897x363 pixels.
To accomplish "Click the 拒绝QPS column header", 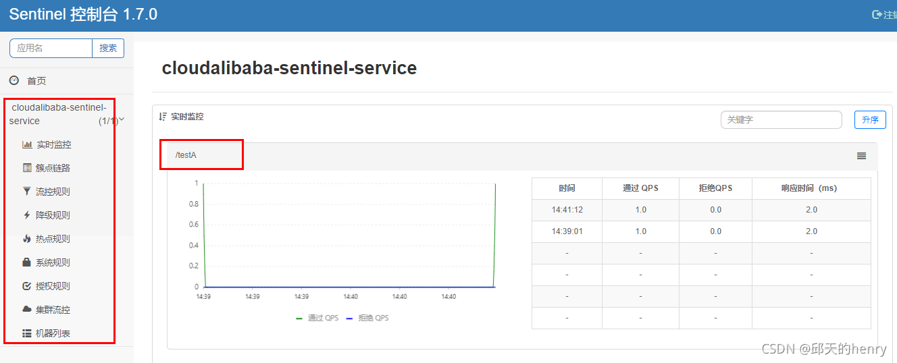I will 715,188.
